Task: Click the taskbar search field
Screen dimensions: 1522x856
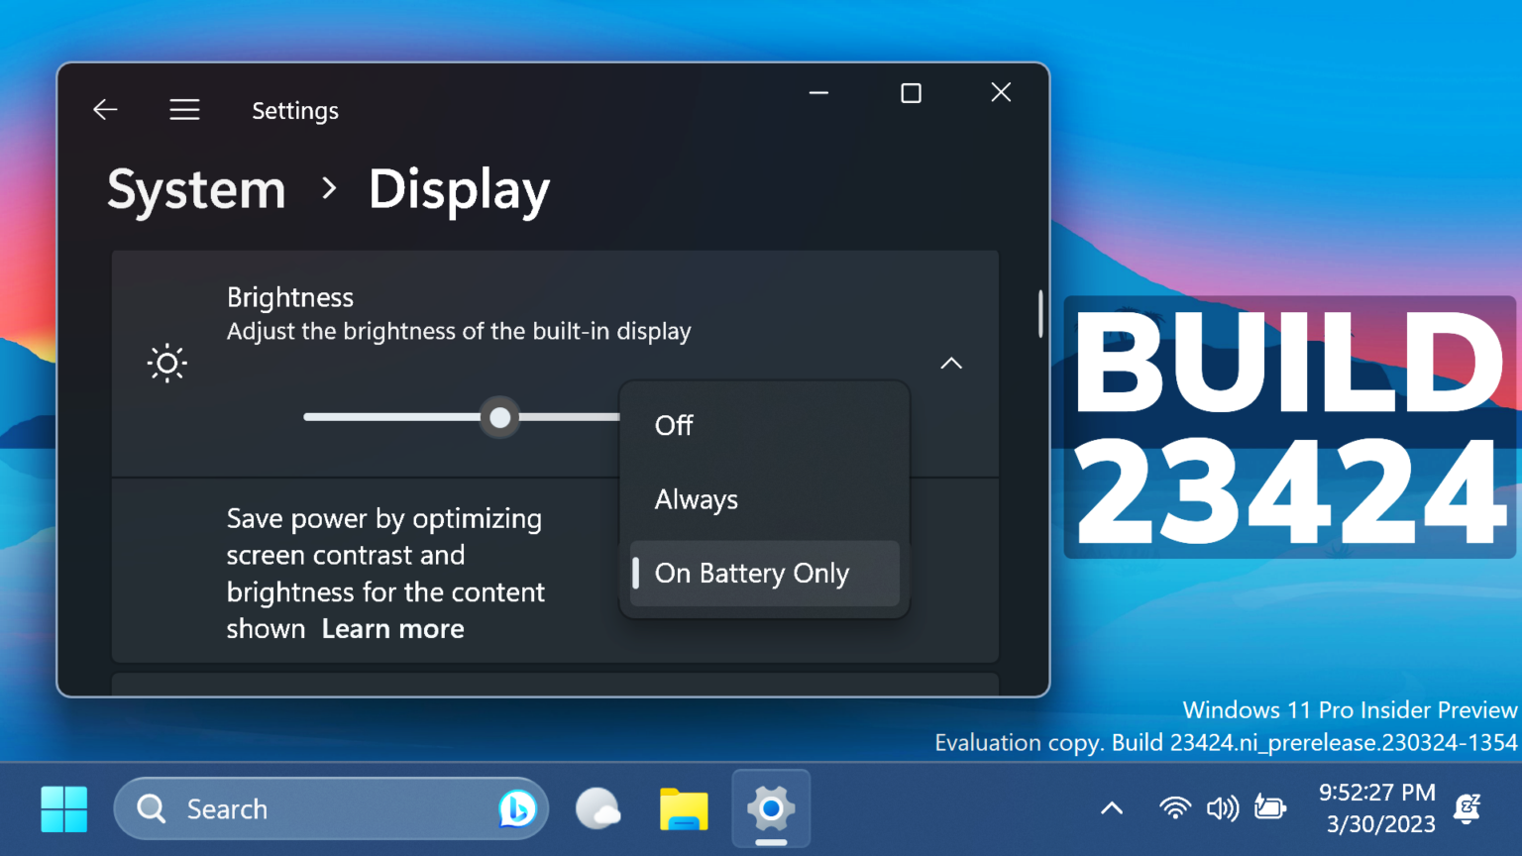Action: tap(297, 808)
